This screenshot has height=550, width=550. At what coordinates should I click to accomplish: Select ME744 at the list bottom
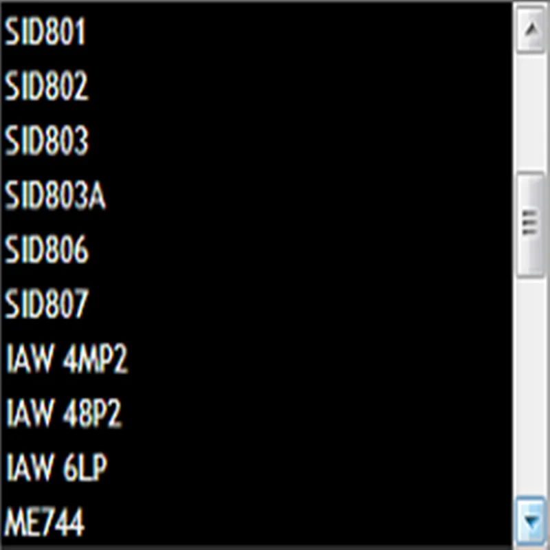tap(45, 522)
